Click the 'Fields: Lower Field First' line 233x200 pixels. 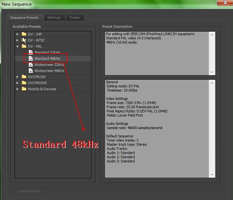(125, 115)
